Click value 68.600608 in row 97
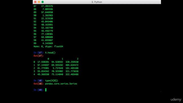Image resolution: width=183 pixels, height=103 pixels. point(47,37)
